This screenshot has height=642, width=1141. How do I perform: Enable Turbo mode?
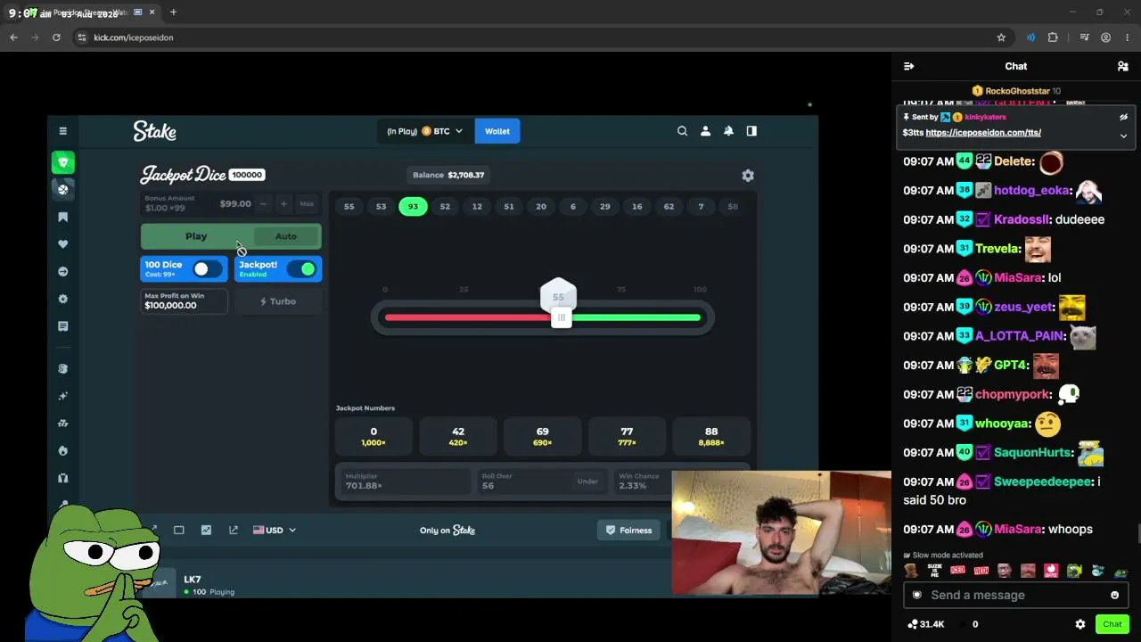coord(277,301)
